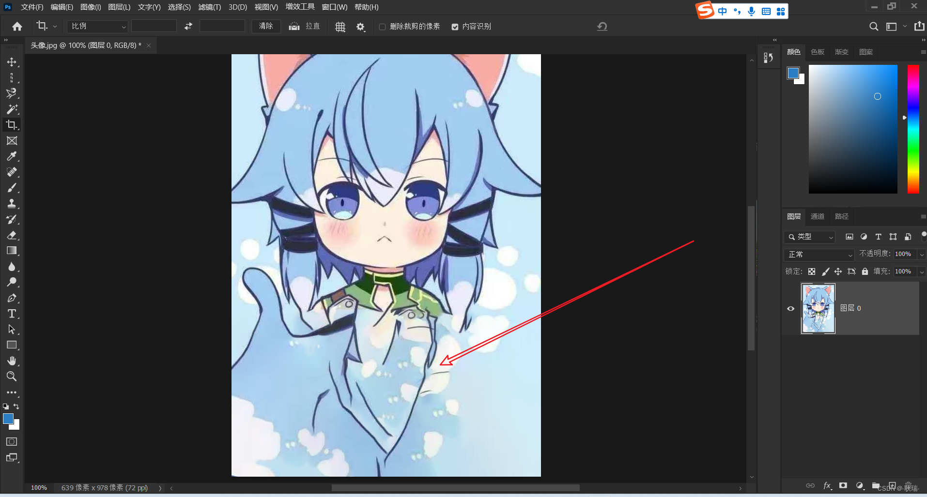This screenshot has height=497, width=927.
Task: Select the Dodge tool
Action: (x=12, y=282)
